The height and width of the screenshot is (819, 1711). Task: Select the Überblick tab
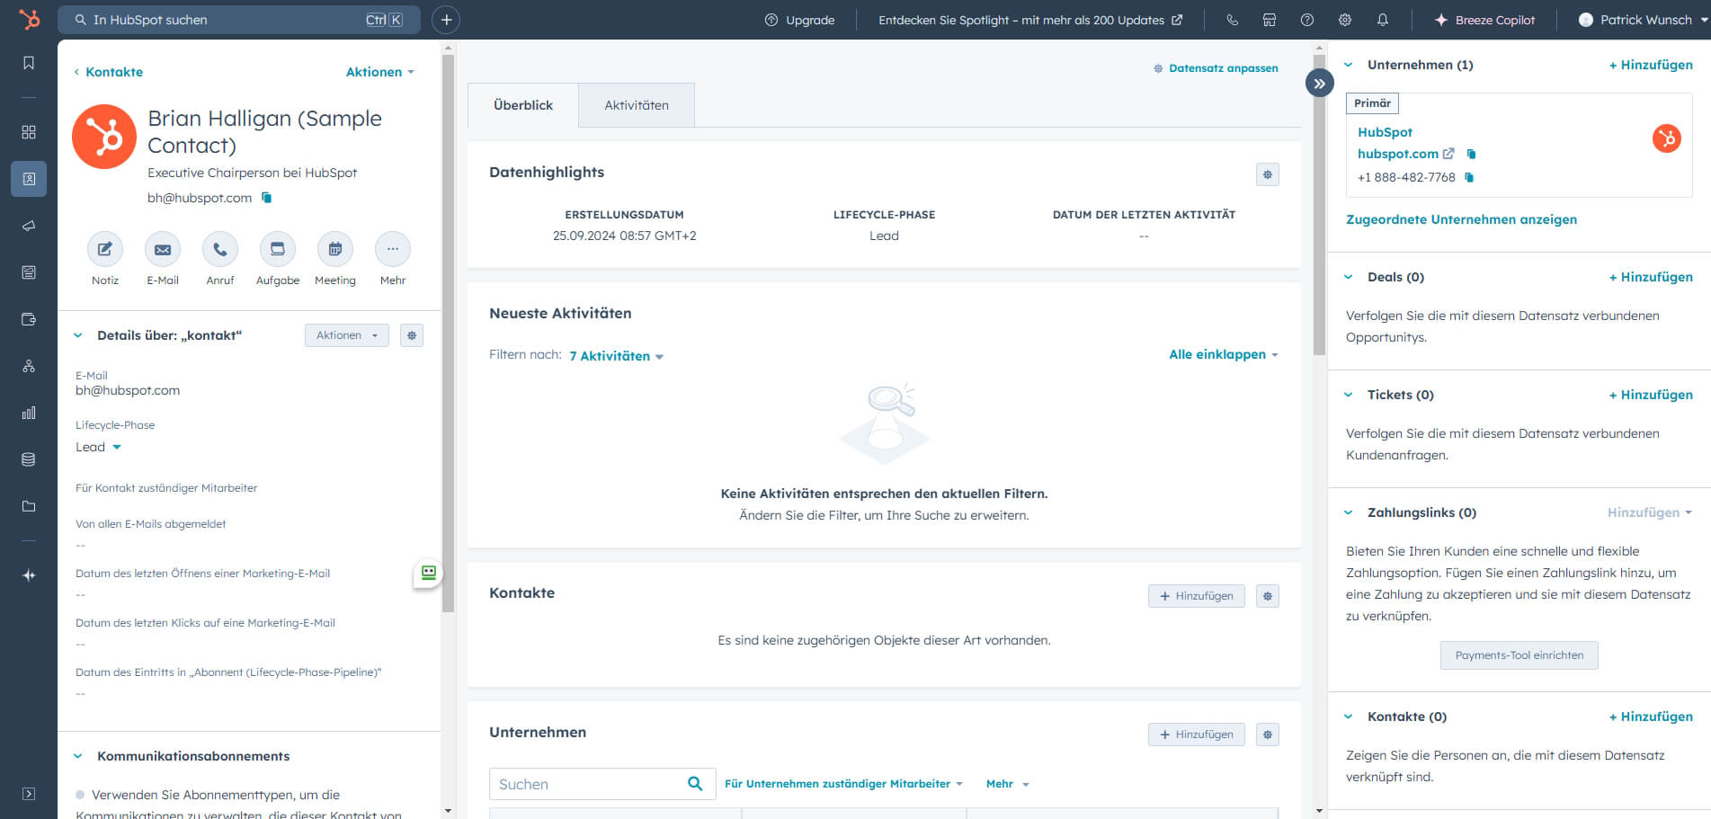(523, 105)
